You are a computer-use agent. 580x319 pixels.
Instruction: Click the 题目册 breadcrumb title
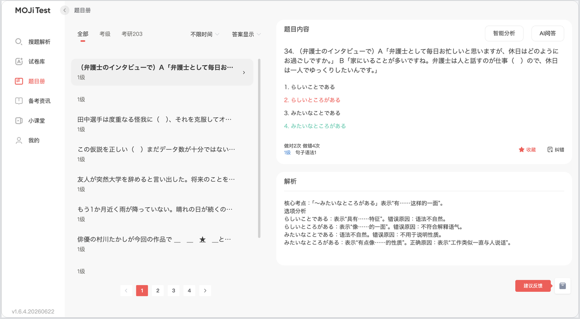[x=82, y=10]
